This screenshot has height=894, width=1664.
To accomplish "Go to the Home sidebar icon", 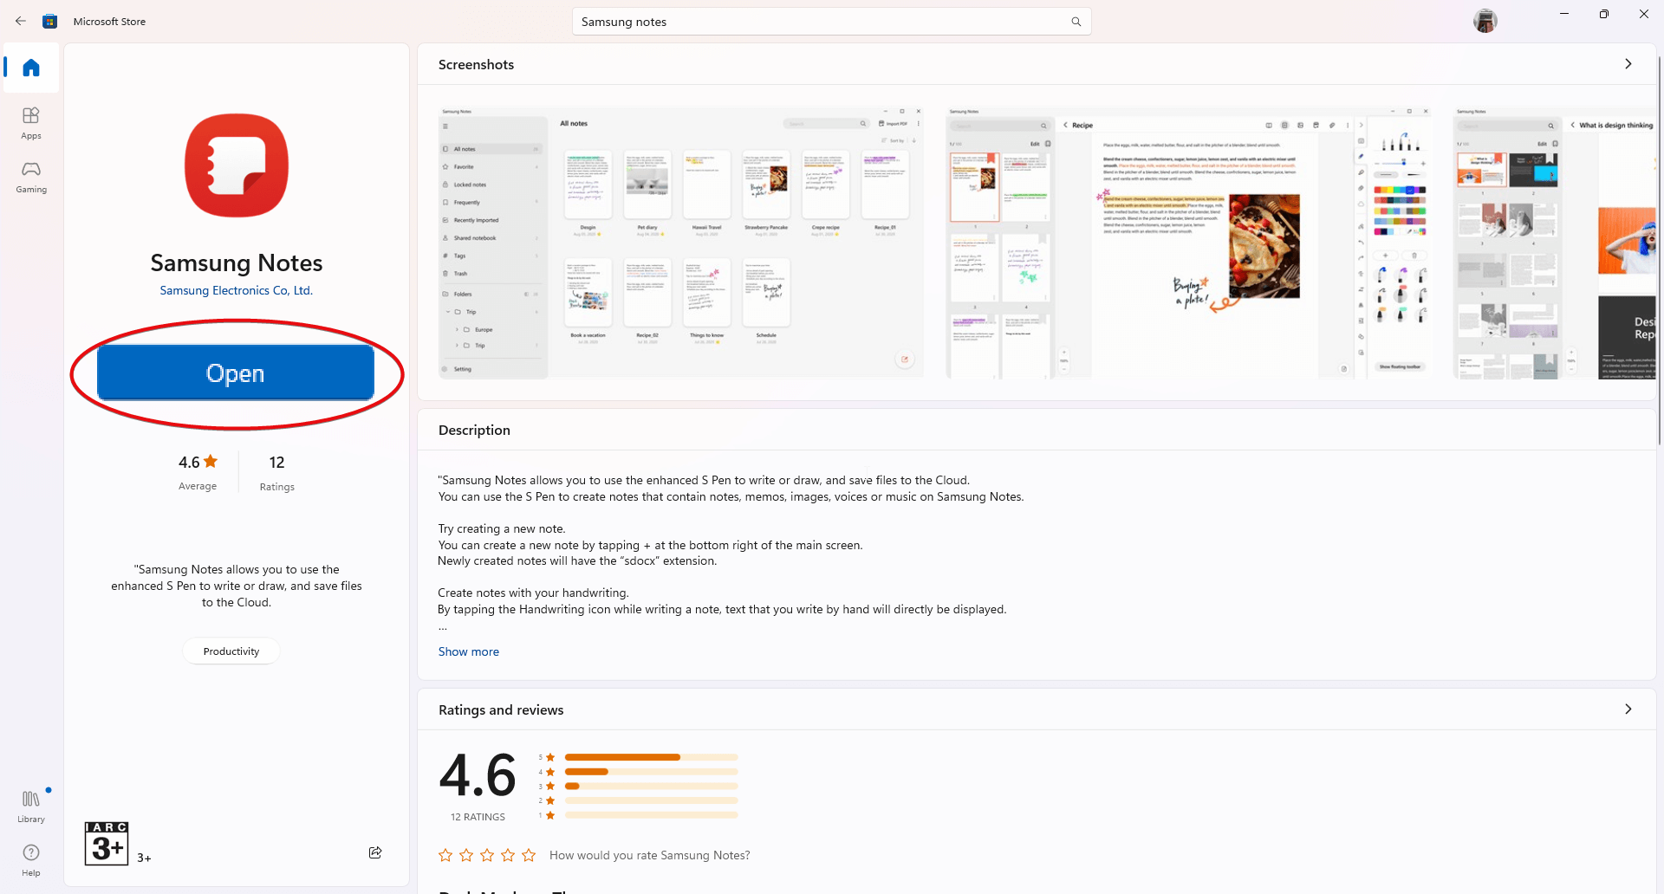I will coord(31,68).
